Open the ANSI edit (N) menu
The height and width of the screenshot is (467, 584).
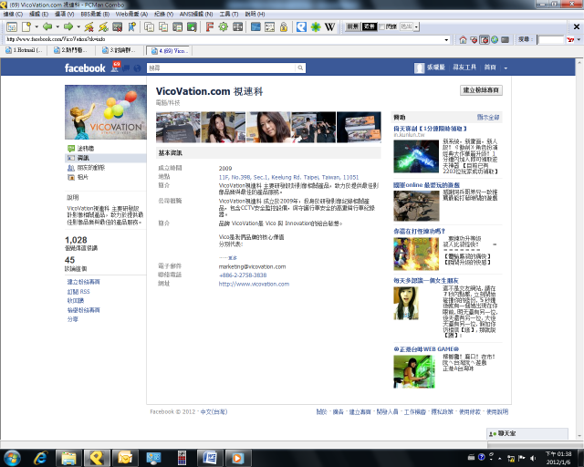click(196, 15)
